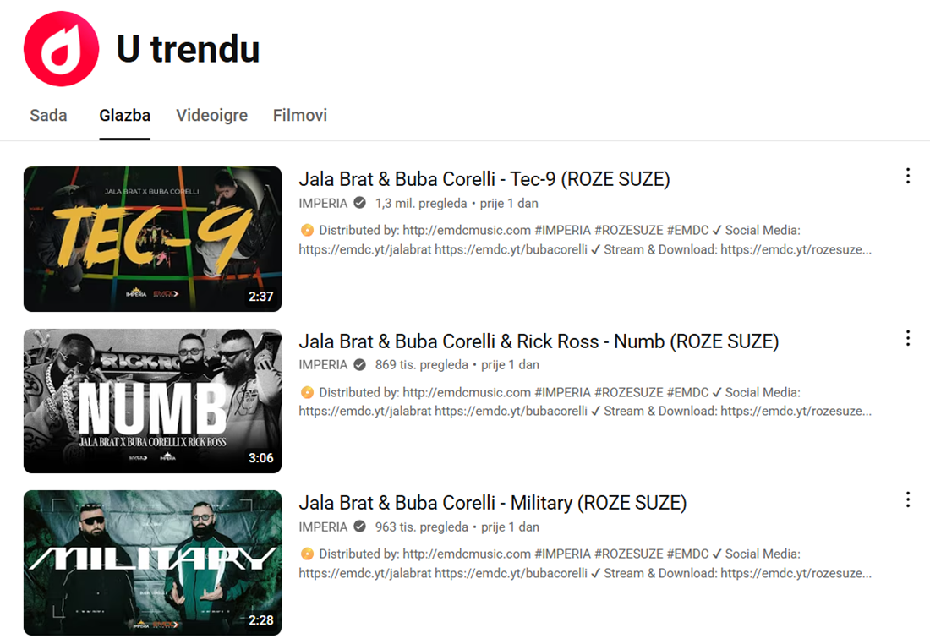Image resolution: width=930 pixels, height=644 pixels.
Task: Switch to the Filmovi tab
Action: point(299,115)
